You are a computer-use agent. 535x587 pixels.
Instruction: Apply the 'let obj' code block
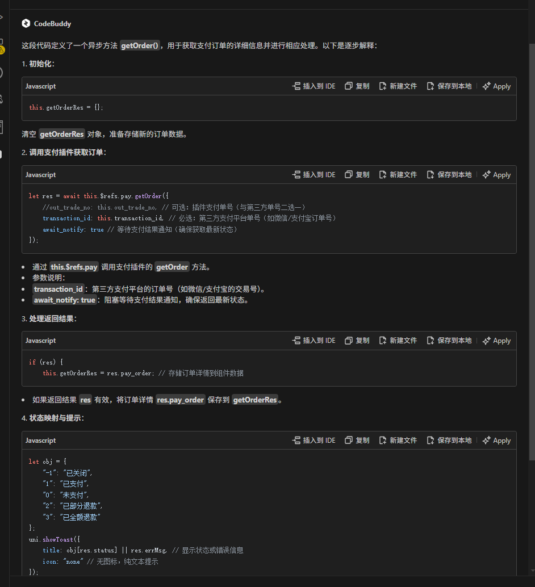point(496,441)
